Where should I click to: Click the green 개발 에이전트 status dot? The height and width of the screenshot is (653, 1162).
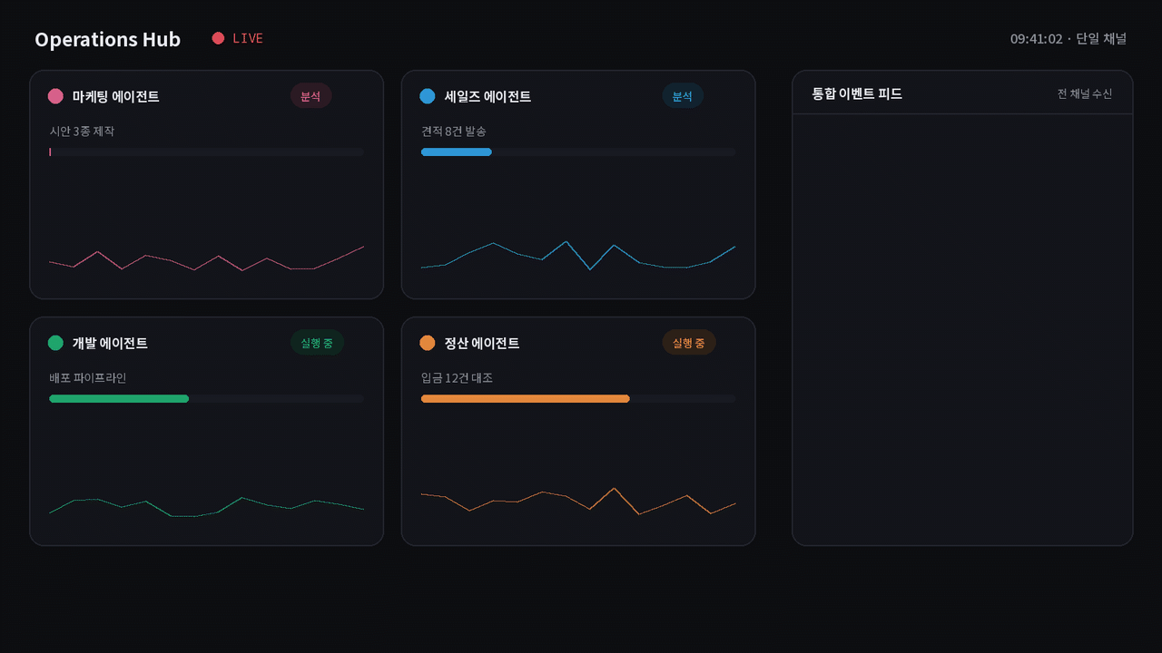[55, 343]
